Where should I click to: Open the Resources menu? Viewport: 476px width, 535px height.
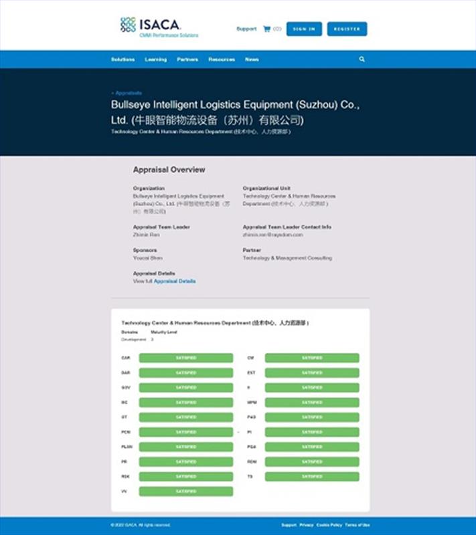[222, 60]
